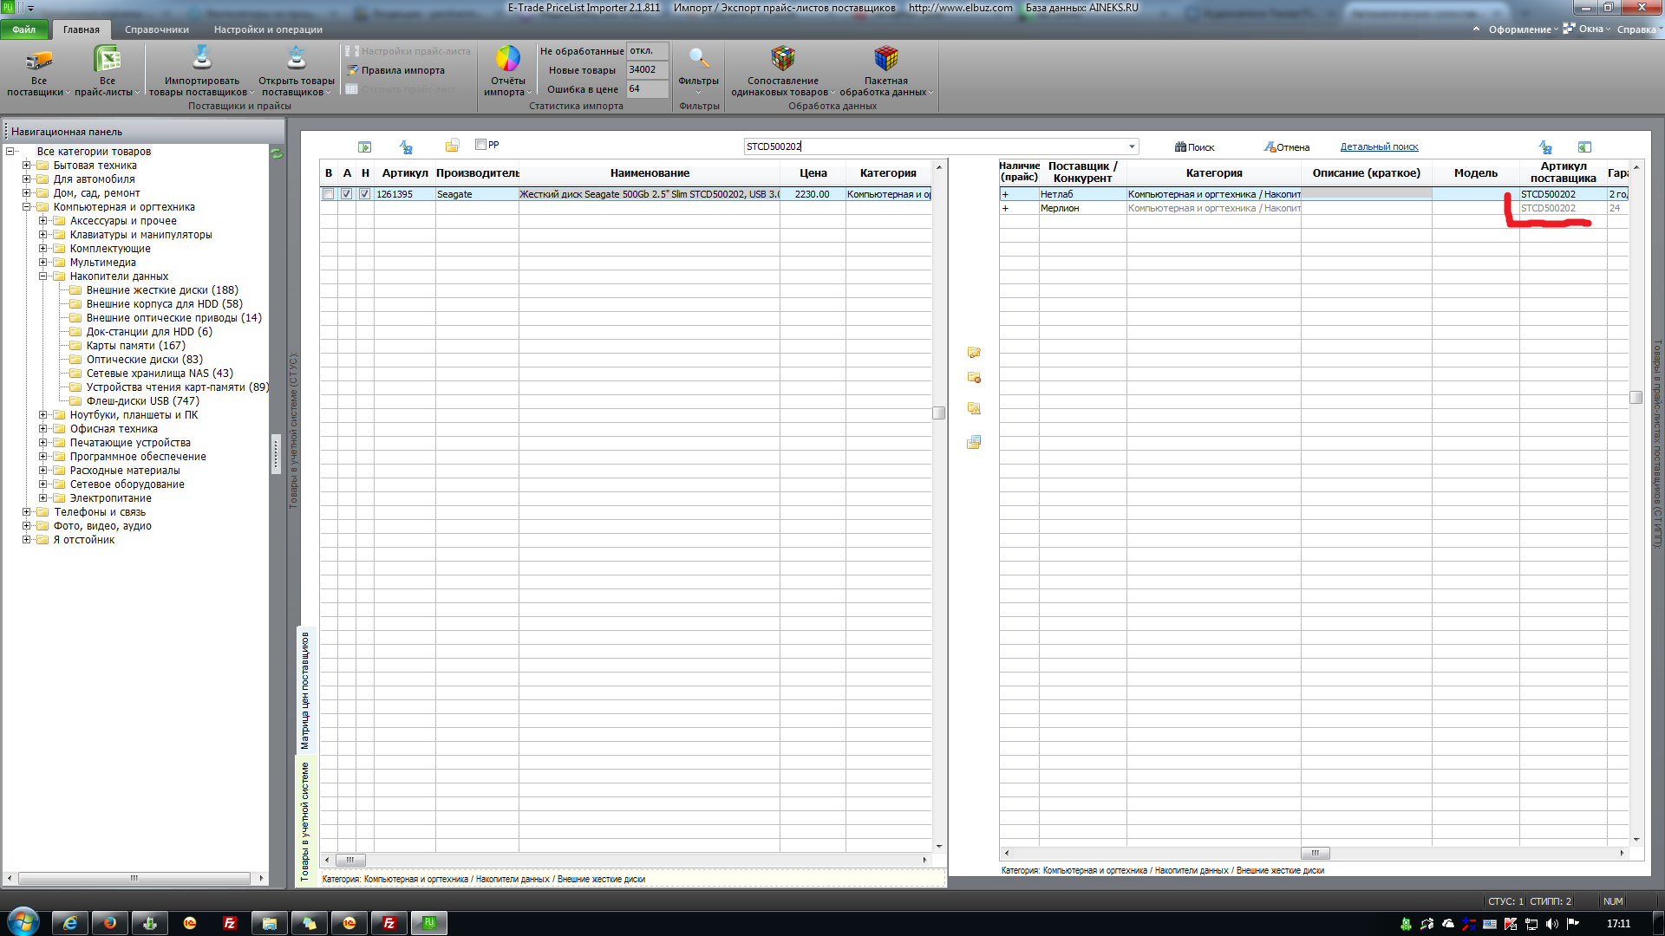1665x936 pixels.
Task: Expand the 'Телефоны и связь' category
Action: (26, 512)
